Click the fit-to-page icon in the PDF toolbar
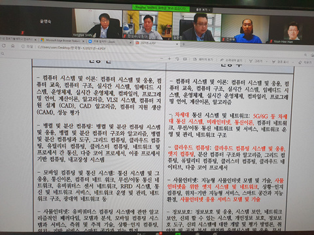Screen dimensions: 314x235 [x=185, y=59]
